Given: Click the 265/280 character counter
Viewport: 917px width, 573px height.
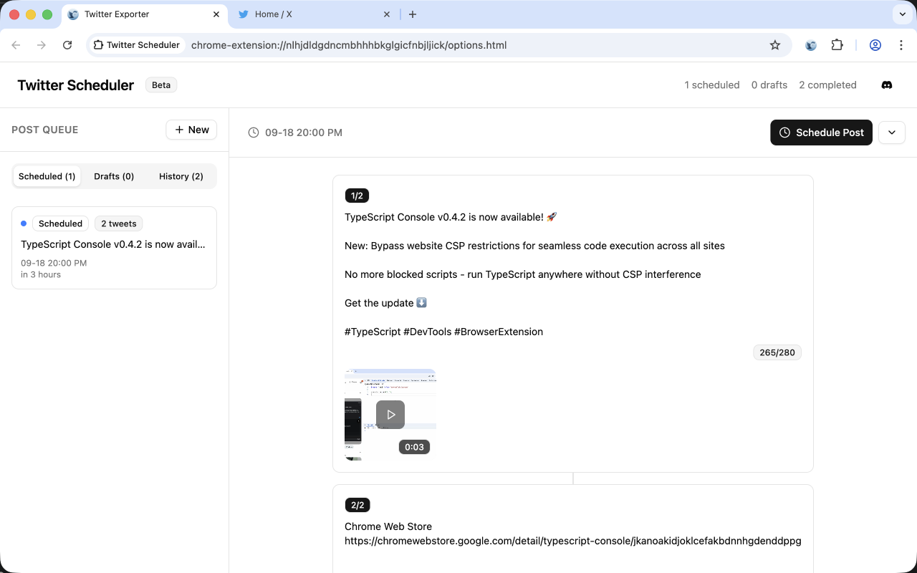Looking at the screenshot, I should coord(777,352).
